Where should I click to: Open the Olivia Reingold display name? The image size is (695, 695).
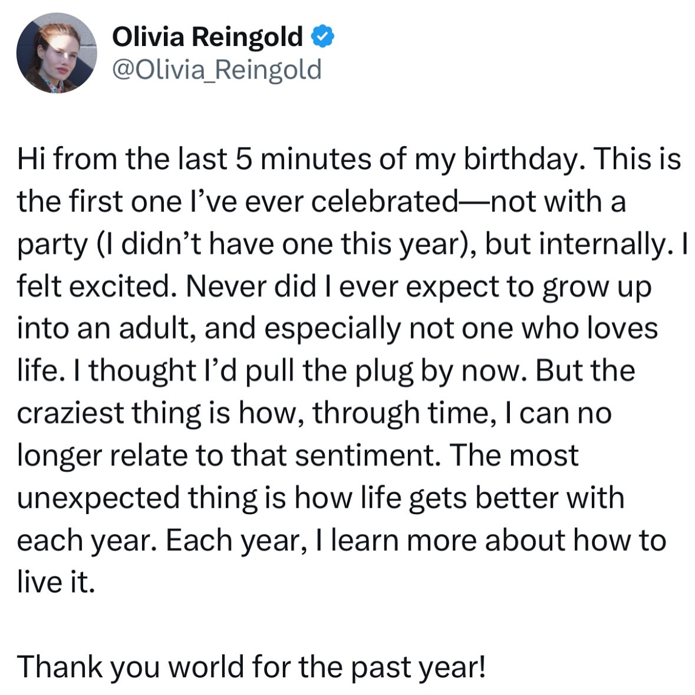point(207,37)
